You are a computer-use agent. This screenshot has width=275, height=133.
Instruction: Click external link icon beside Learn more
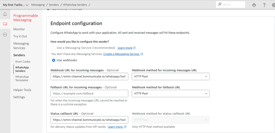pyautogui.click(x=134, y=48)
